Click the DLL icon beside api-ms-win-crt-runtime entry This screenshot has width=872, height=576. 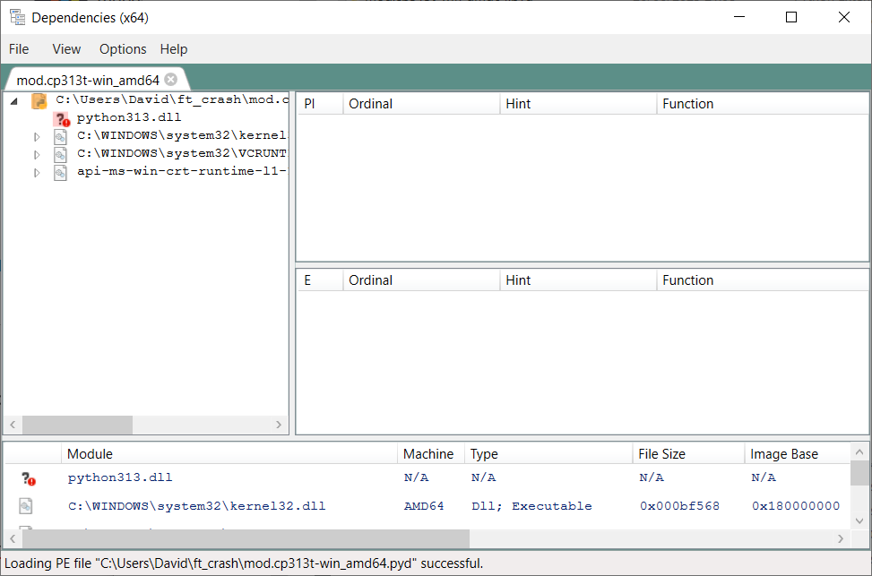[60, 173]
